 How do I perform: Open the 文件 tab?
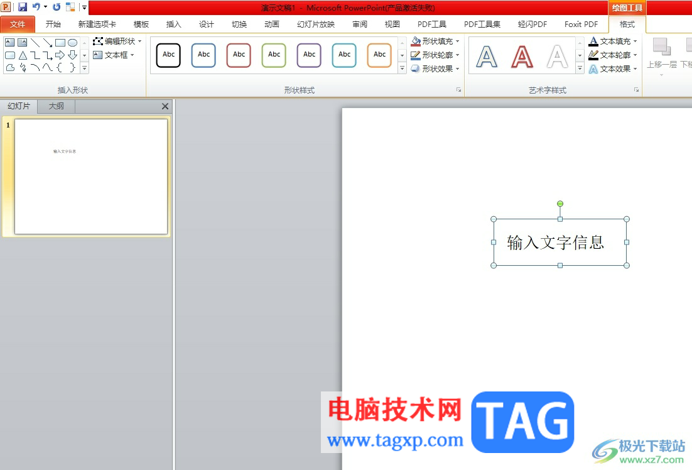pyautogui.click(x=18, y=25)
